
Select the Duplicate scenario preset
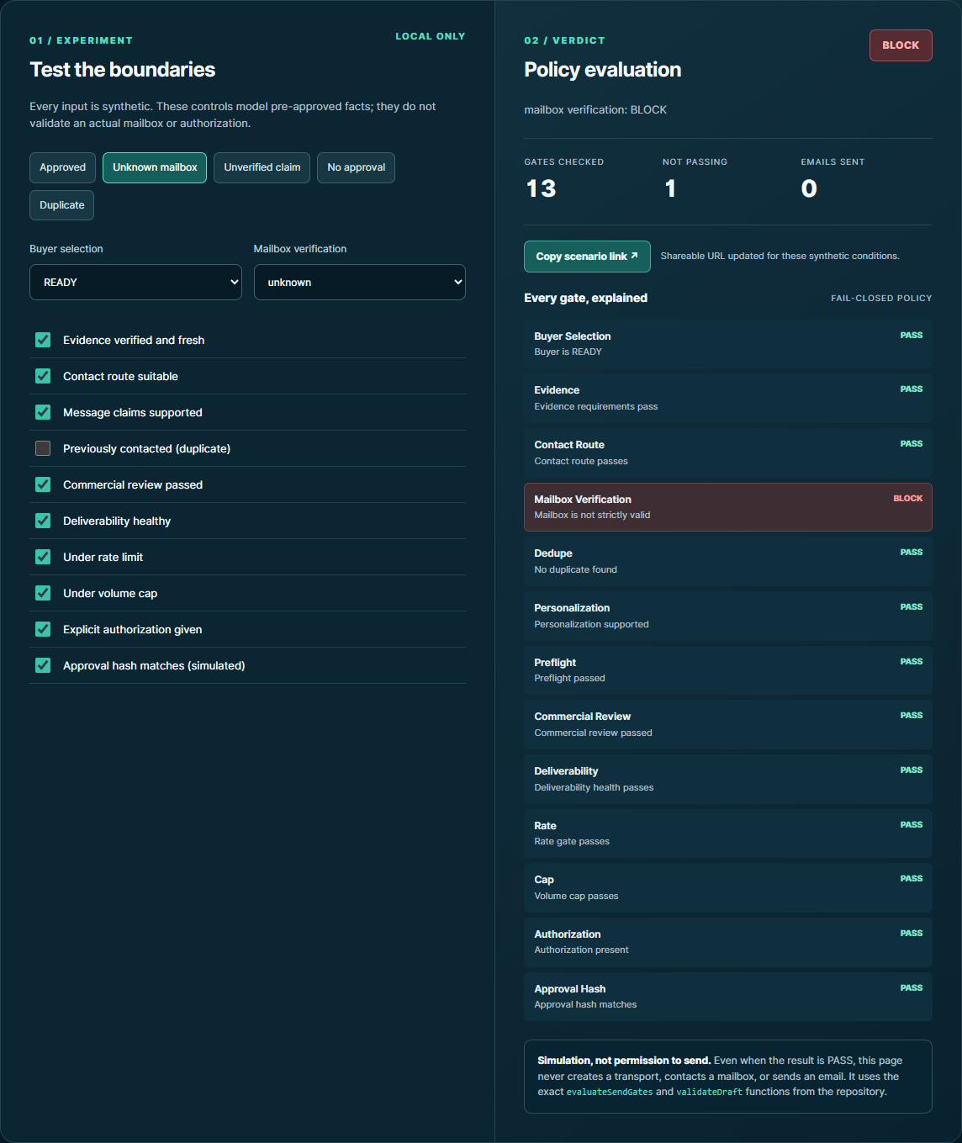tap(61, 205)
